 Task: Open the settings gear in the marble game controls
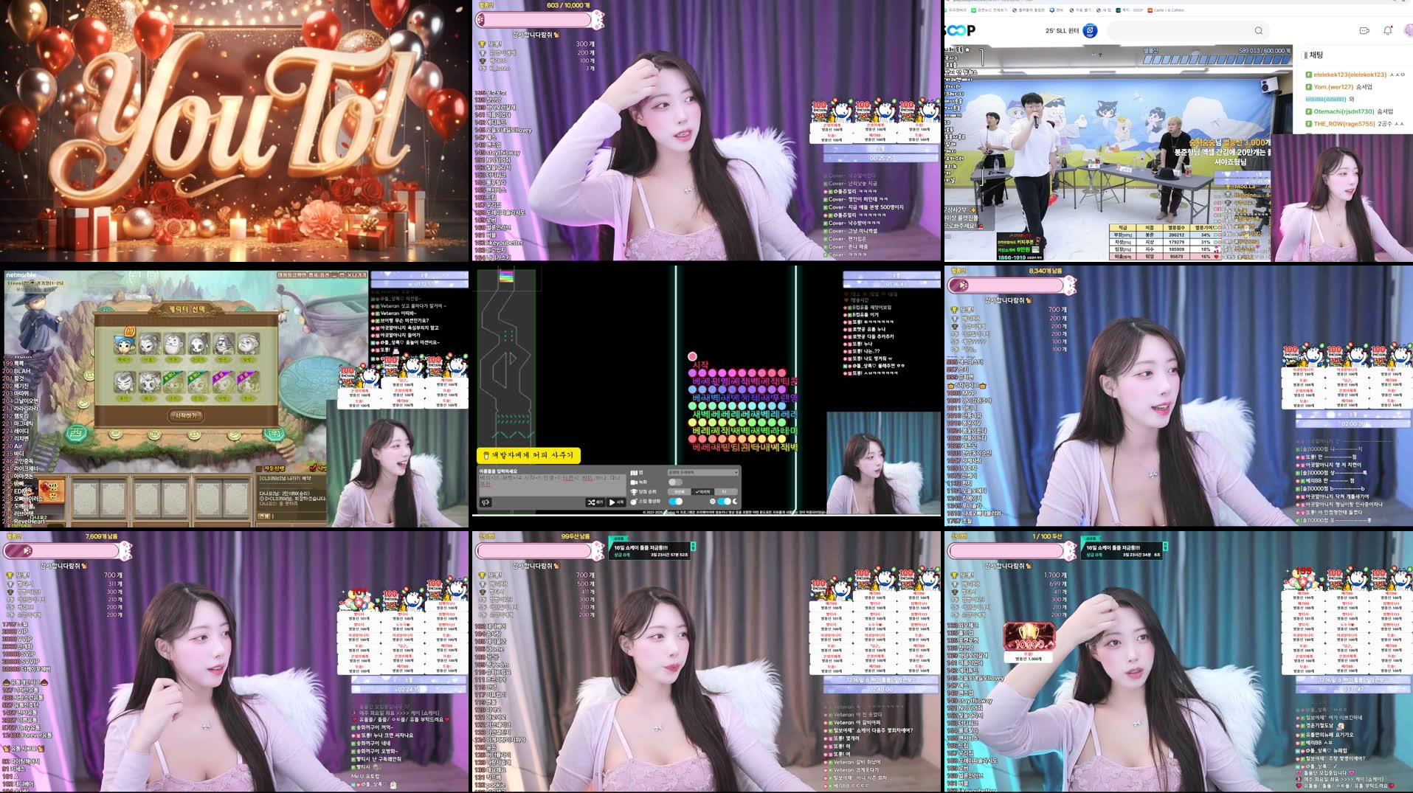coord(712,501)
